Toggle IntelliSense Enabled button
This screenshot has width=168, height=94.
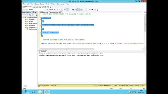coord(67,9)
